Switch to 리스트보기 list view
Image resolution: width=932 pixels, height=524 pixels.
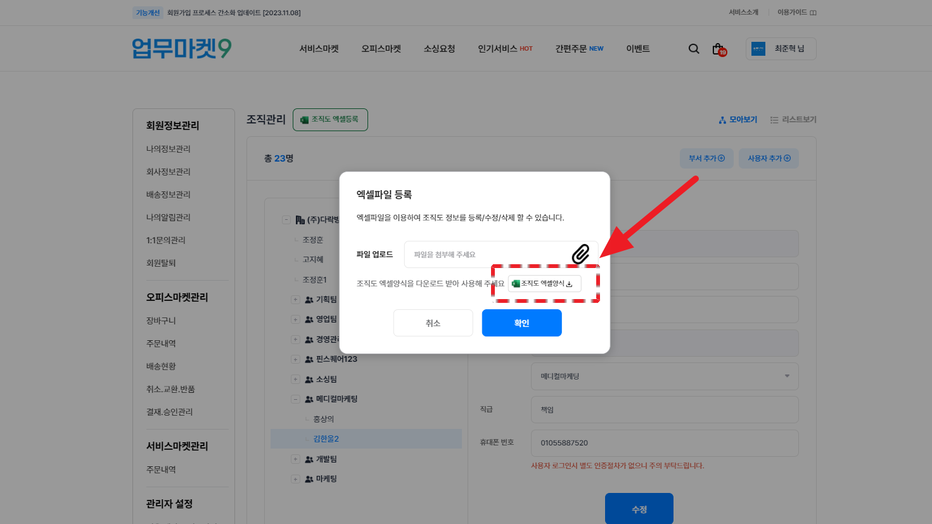793,120
